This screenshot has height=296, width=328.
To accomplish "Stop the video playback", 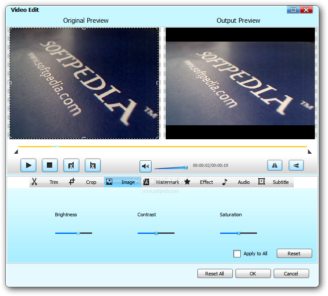I will pos(50,166).
